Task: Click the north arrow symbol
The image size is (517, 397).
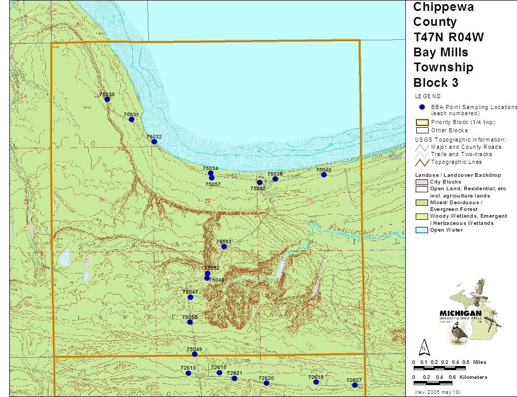Action: pyautogui.click(x=424, y=346)
